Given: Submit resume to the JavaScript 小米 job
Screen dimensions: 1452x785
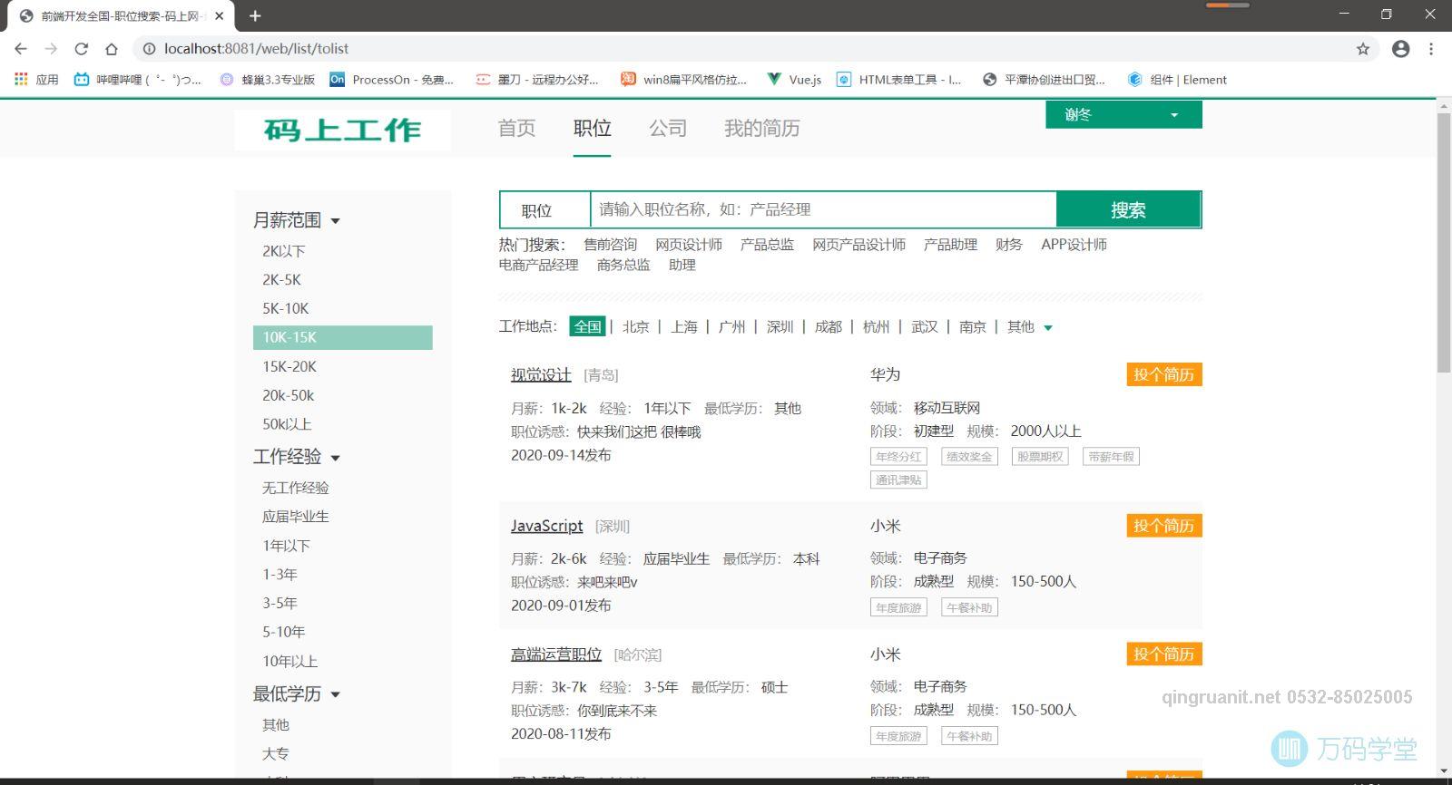Looking at the screenshot, I should pos(1164,526).
